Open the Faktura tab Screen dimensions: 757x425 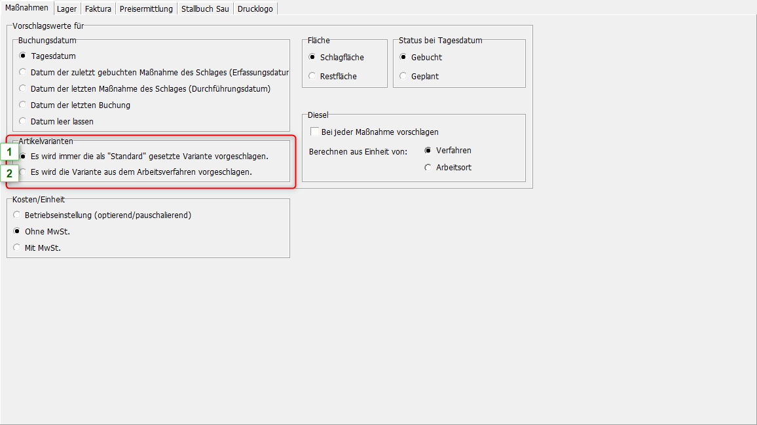[x=98, y=9]
